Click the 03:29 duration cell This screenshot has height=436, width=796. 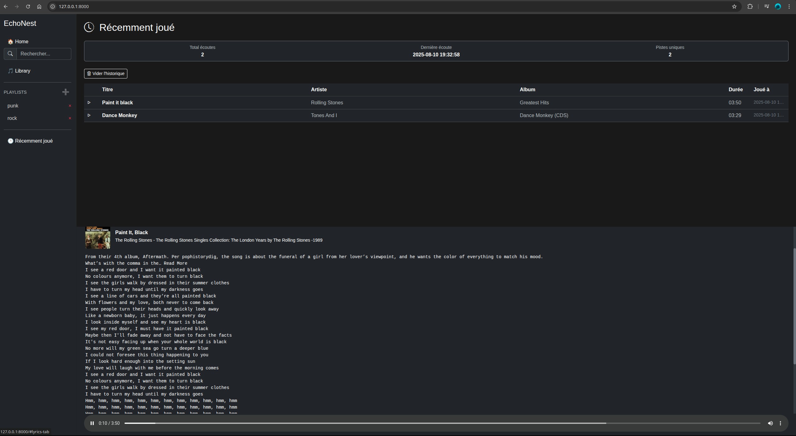[735, 116]
